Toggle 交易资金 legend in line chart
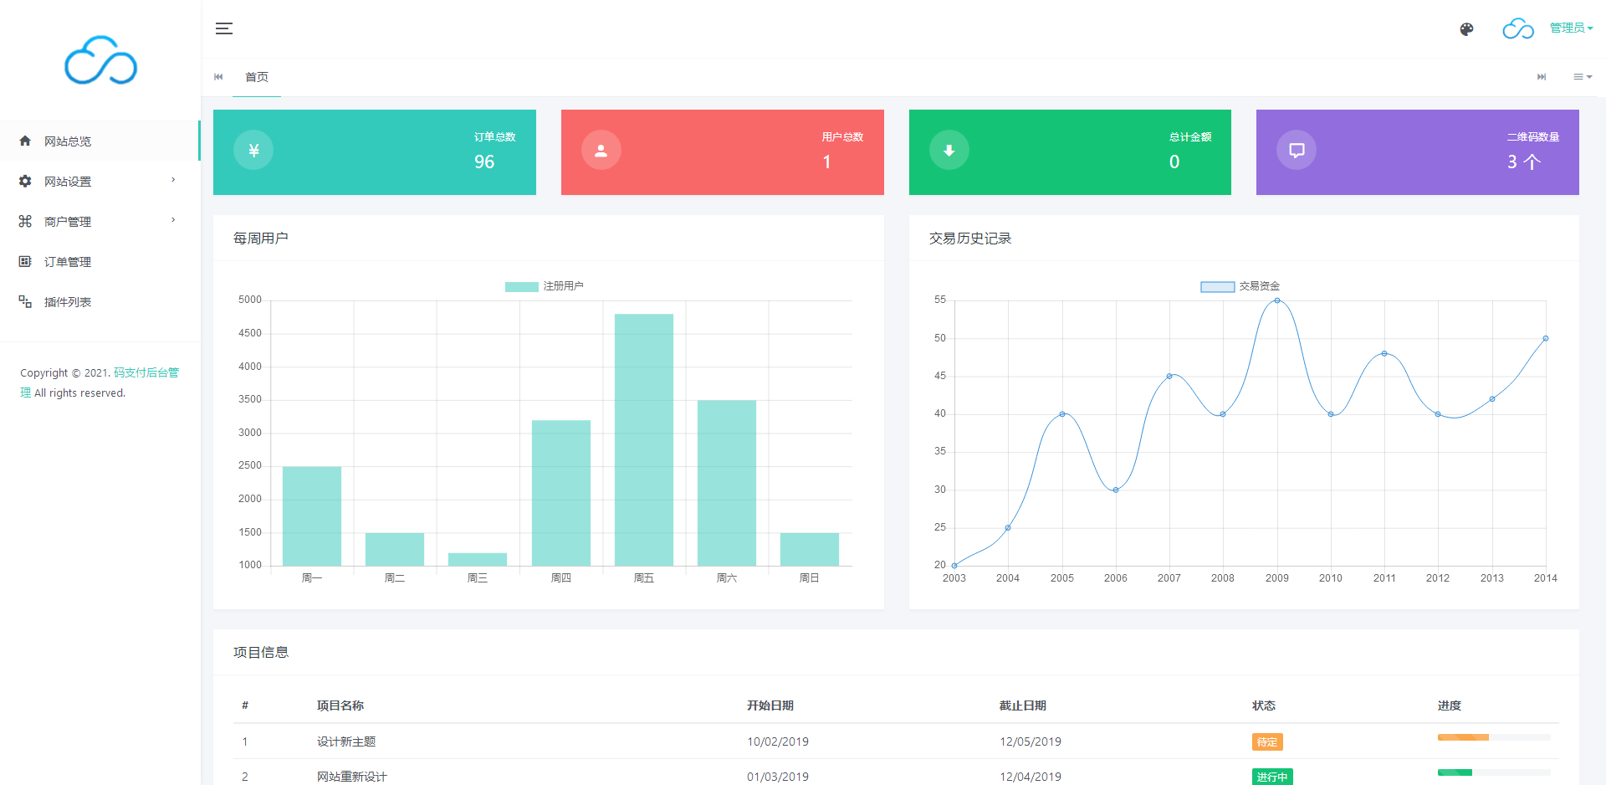 point(1240,286)
